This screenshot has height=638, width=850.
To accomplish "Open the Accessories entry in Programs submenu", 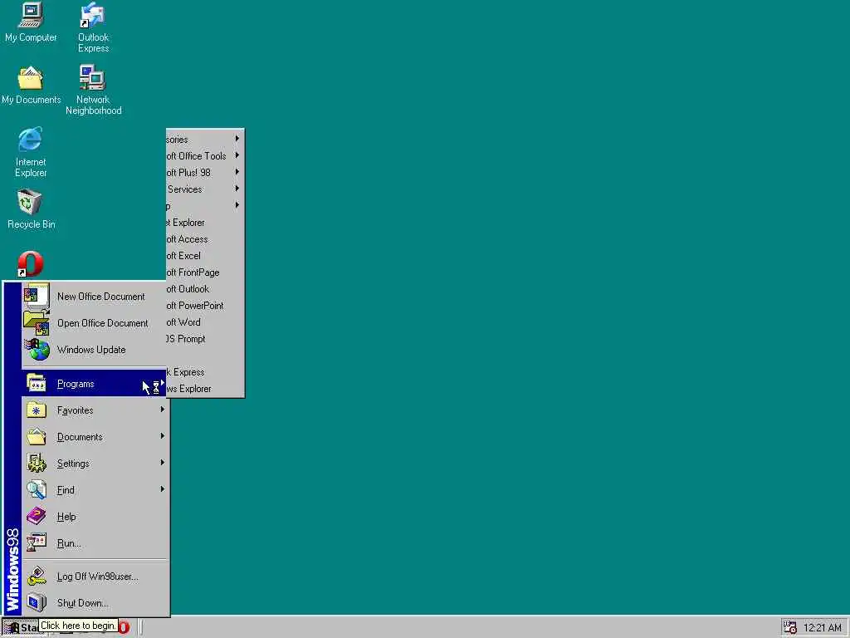I will (205, 140).
